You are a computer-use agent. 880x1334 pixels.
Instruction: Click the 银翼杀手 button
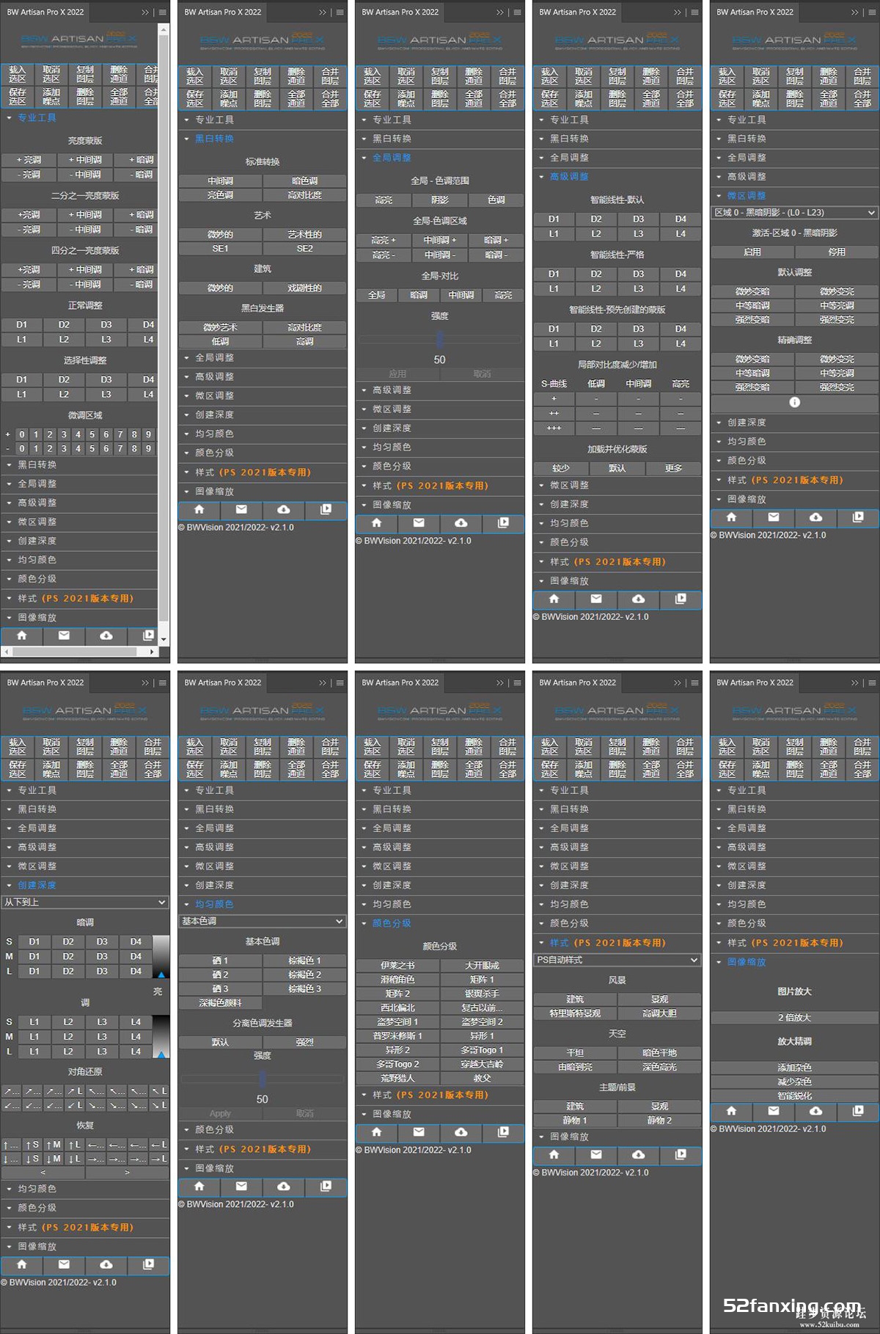(482, 994)
